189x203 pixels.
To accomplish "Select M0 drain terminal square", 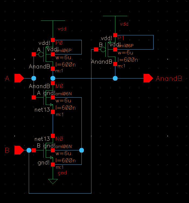I will (53, 83).
